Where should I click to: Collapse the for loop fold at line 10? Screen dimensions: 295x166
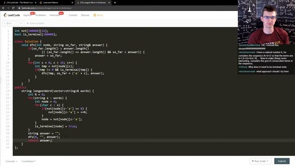[x=11, y=63]
